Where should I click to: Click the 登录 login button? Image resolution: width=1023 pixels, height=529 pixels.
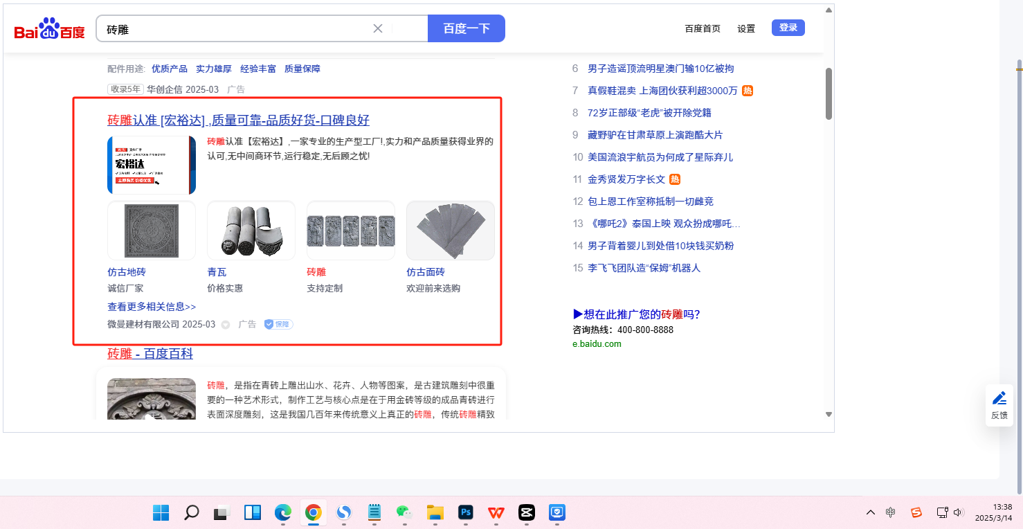788,28
